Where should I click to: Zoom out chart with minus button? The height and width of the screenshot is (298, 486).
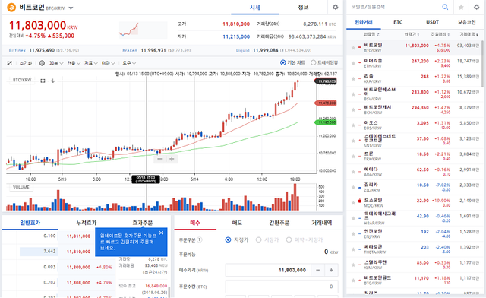tap(159, 159)
